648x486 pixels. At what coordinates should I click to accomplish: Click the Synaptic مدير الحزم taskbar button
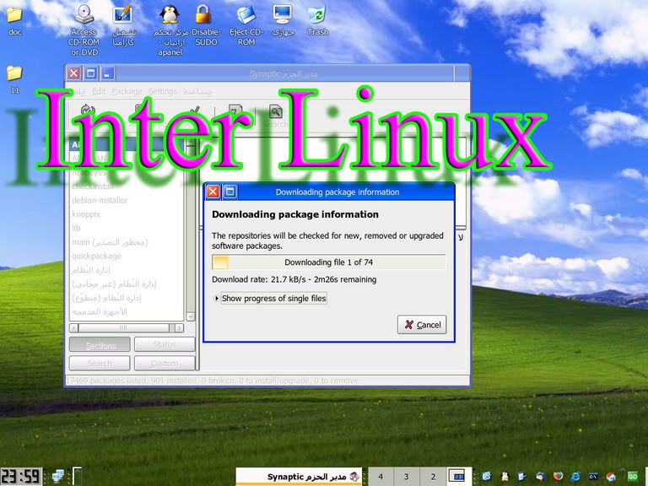[x=299, y=477]
